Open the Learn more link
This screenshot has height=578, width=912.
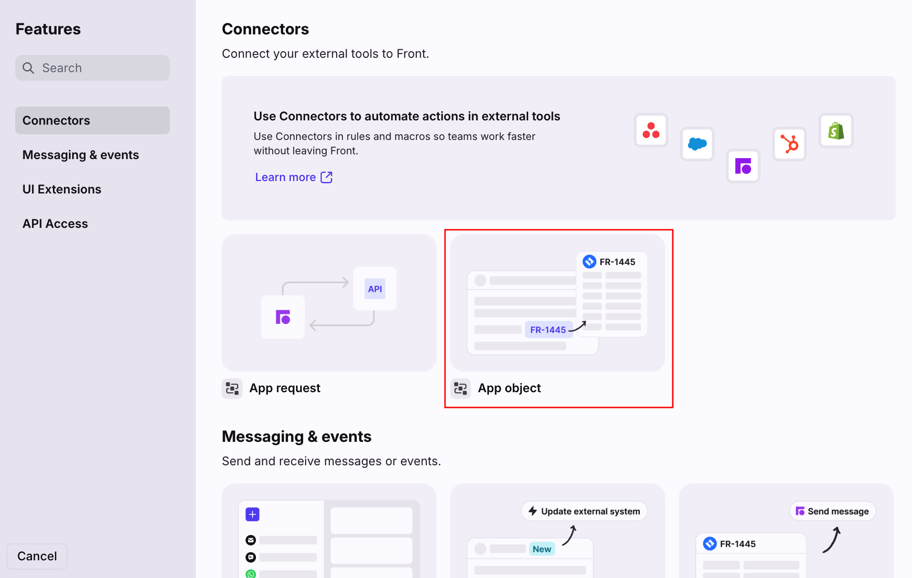(286, 177)
